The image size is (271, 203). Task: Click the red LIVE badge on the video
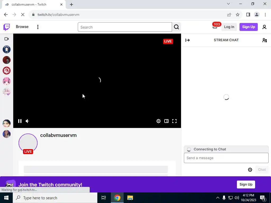pyautogui.click(x=168, y=41)
